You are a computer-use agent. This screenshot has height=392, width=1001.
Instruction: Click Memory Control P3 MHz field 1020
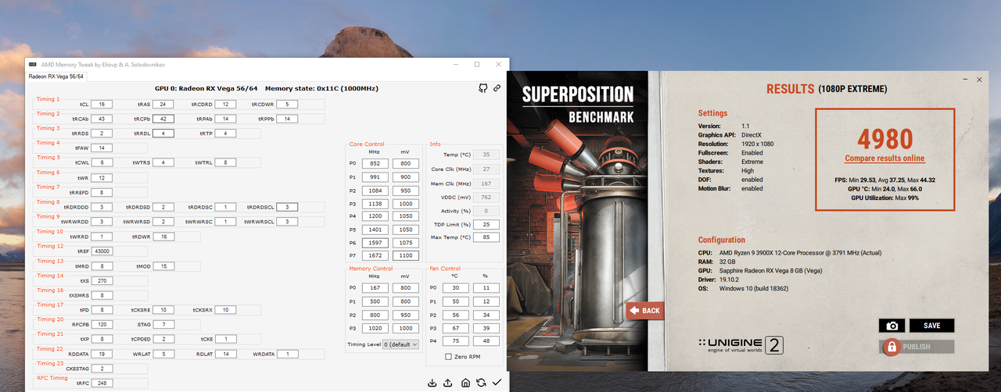tap(375, 329)
